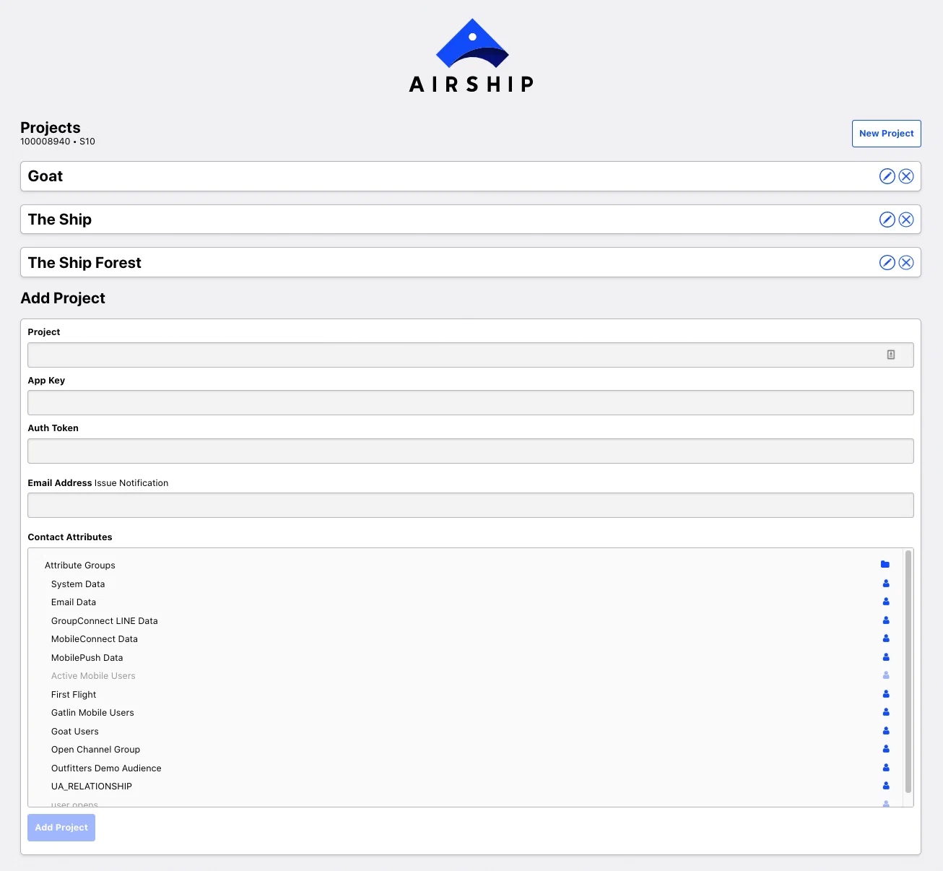
Task: Select GroupConnect LINE Data attribute
Action: click(104, 621)
